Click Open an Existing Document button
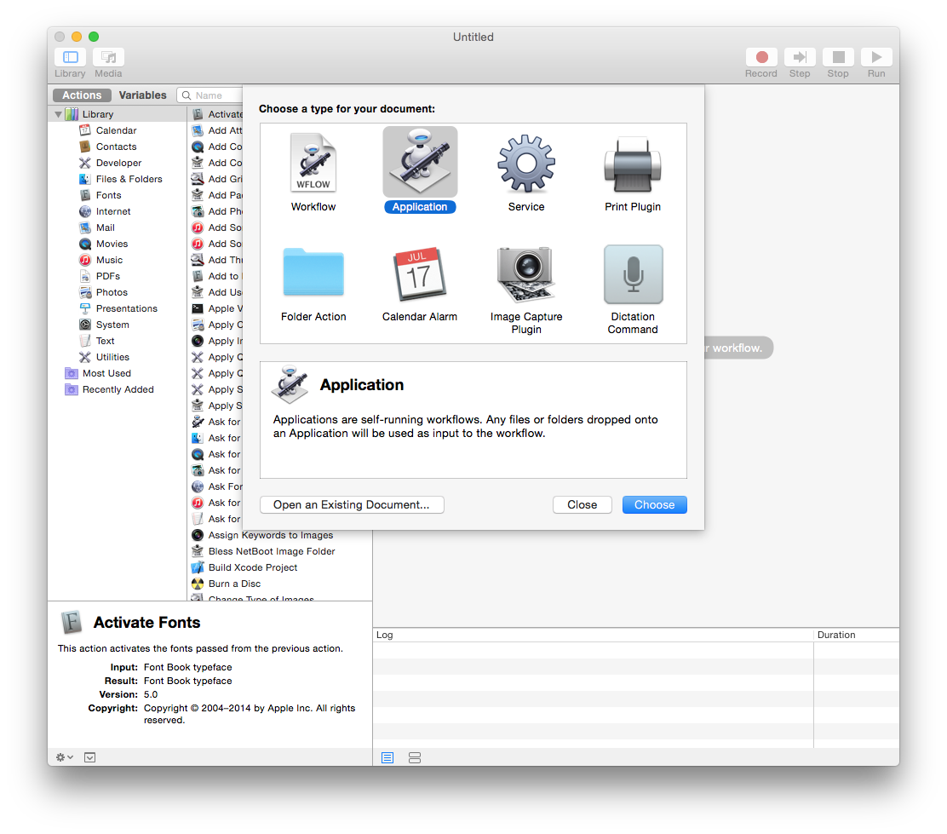 pos(352,505)
